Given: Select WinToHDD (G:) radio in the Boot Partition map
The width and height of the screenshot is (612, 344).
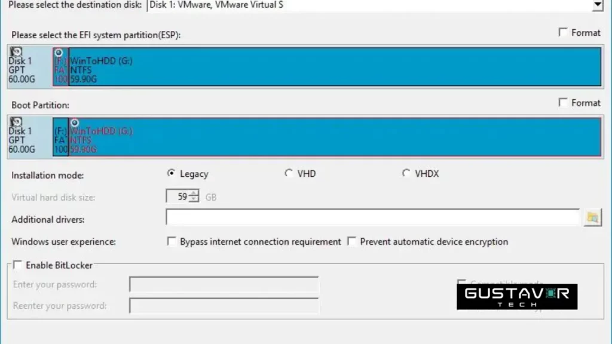Looking at the screenshot, I should coord(75,123).
